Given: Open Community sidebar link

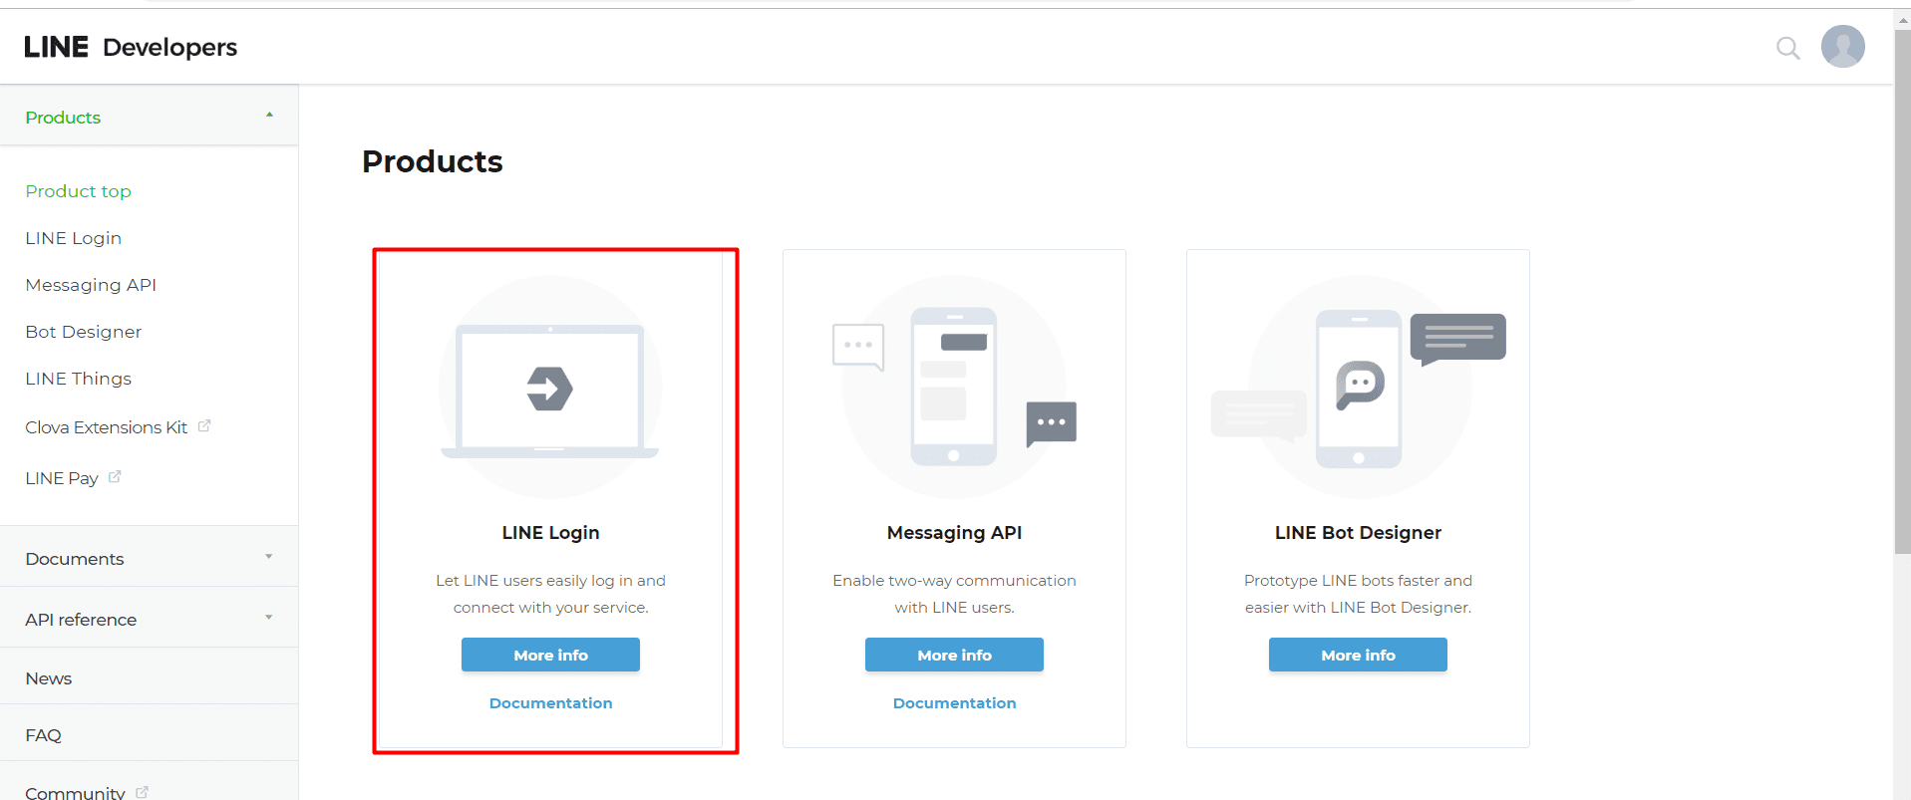Looking at the screenshot, I should pyautogui.click(x=75, y=793).
